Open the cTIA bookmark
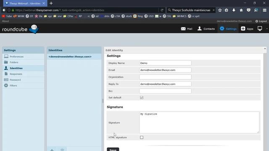 pyautogui.click(x=115, y=16)
